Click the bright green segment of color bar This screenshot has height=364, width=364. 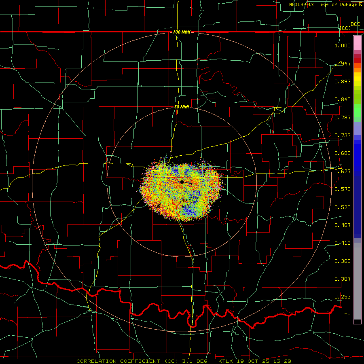click(x=357, y=110)
